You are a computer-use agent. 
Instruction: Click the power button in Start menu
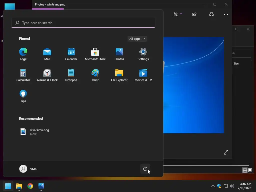click(x=145, y=169)
